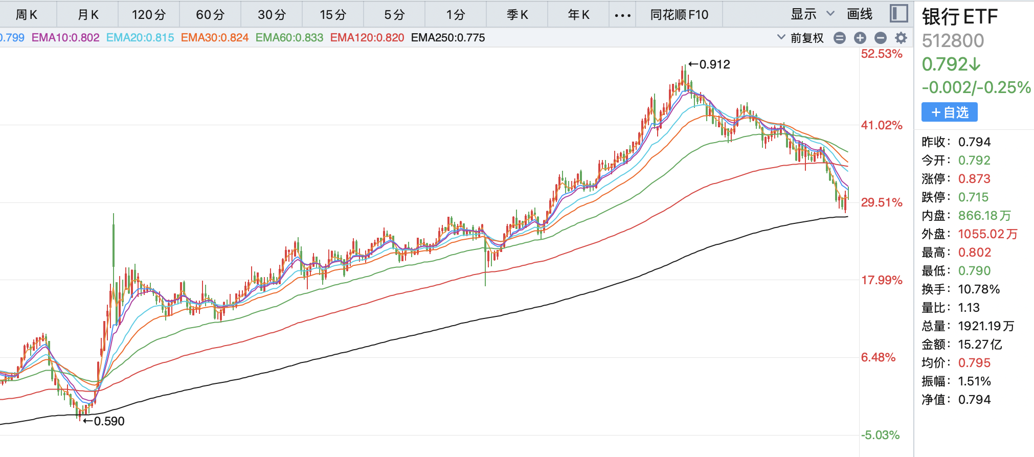Add to watchlist with +自选 button
The height and width of the screenshot is (457, 1034).
coord(949,112)
